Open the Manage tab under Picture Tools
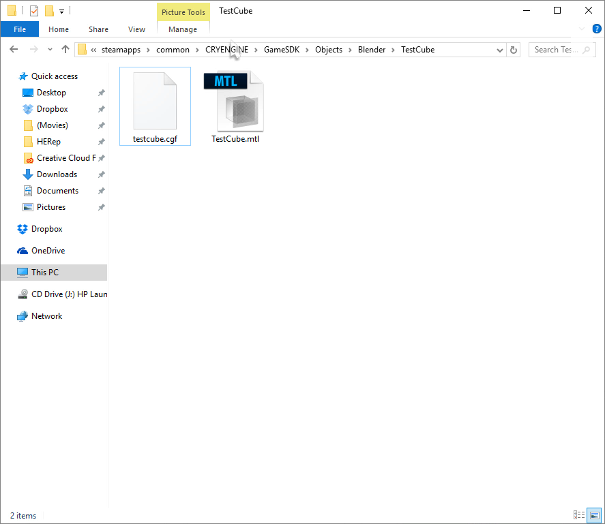This screenshot has width=605, height=524. 183,29
